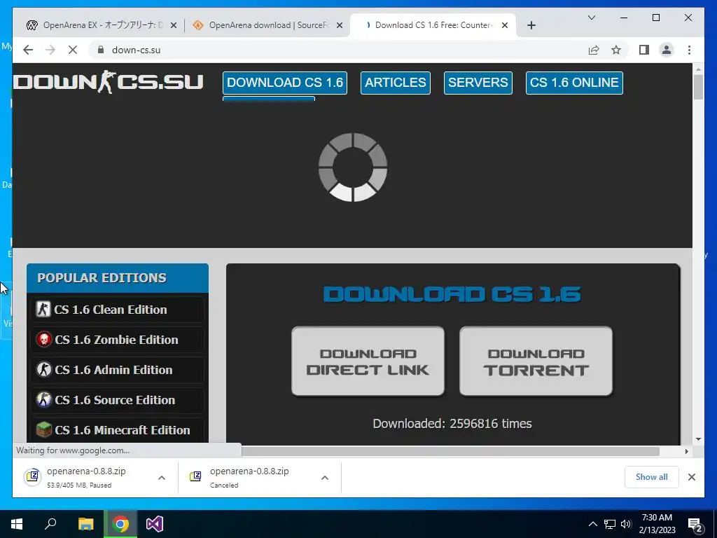The image size is (717, 538).
Task: Open the CS 1.6 Source Edition link
Action: tap(115, 400)
